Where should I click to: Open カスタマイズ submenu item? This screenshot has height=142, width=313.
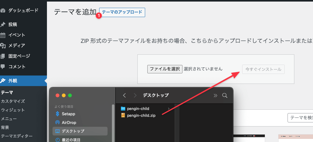coord(13,101)
